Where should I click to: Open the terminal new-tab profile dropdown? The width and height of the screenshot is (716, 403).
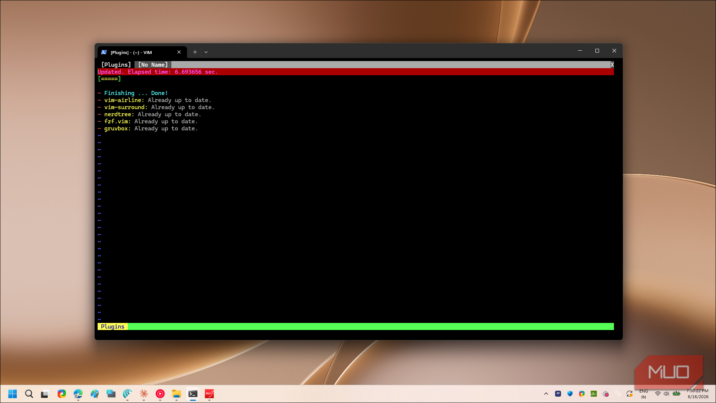coord(206,52)
